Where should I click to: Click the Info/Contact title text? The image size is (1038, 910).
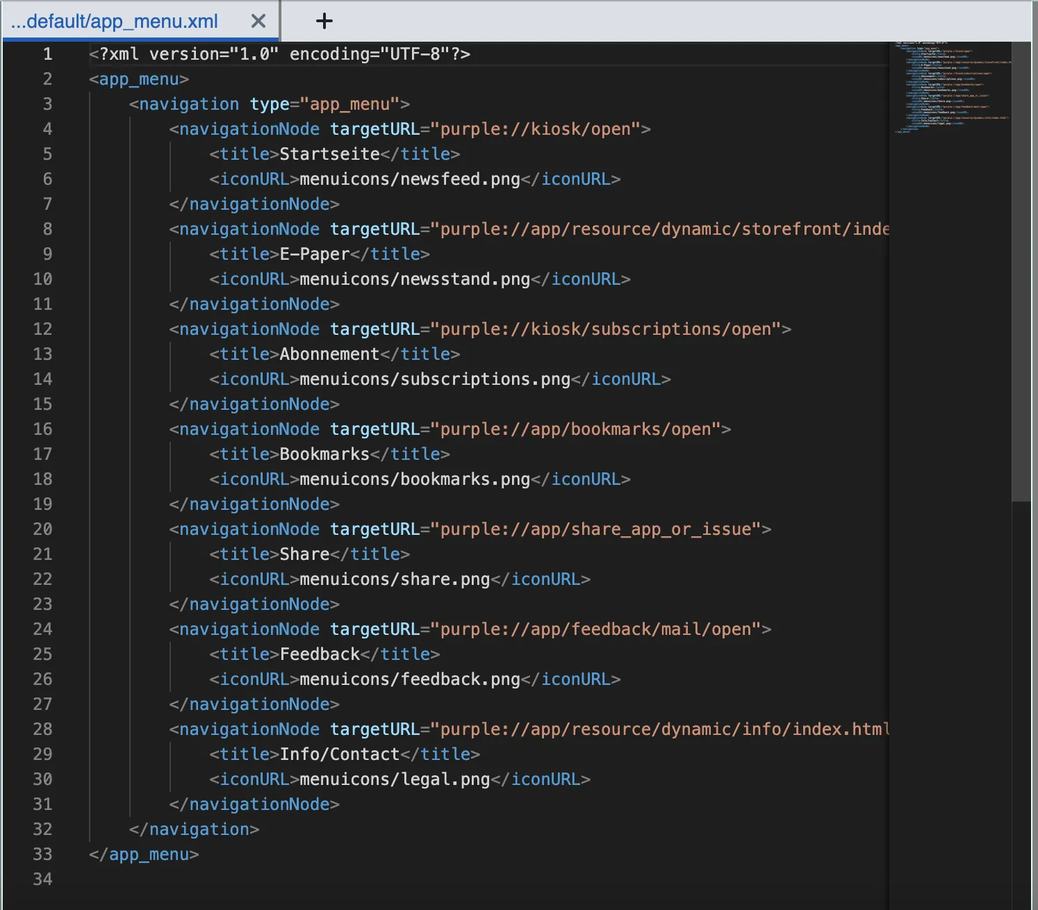(340, 754)
